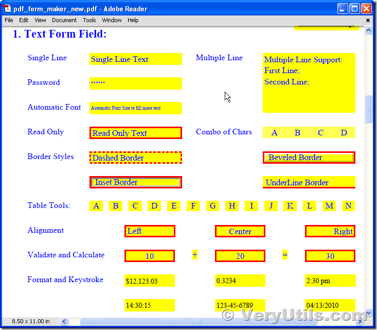Viewport: 377px width, 330px height.
Task: Click the vertical scrollbar thumb
Action: (368, 109)
